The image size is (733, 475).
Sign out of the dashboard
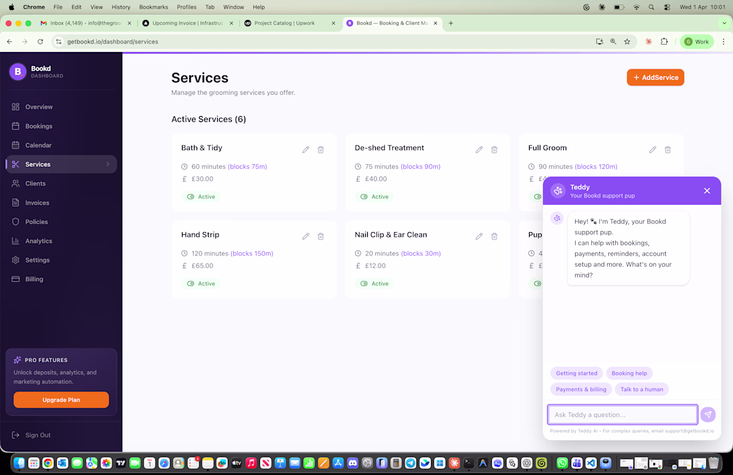(31, 435)
